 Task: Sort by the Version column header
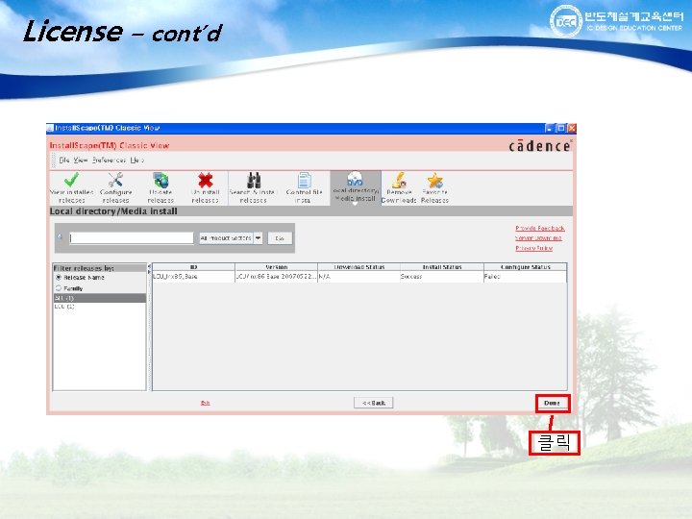(276, 267)
